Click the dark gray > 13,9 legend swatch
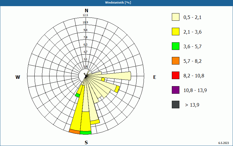 (x=176, y=105)
